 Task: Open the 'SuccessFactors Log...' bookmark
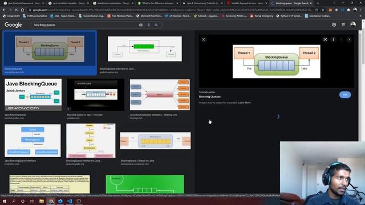pyautogui.click(x=91, y=16)
